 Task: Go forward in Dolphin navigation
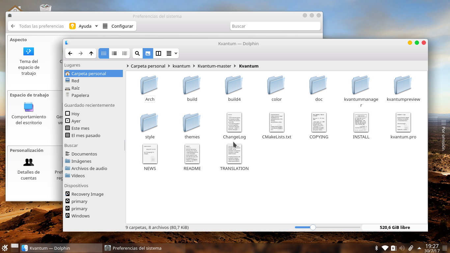tap(81, 53)
